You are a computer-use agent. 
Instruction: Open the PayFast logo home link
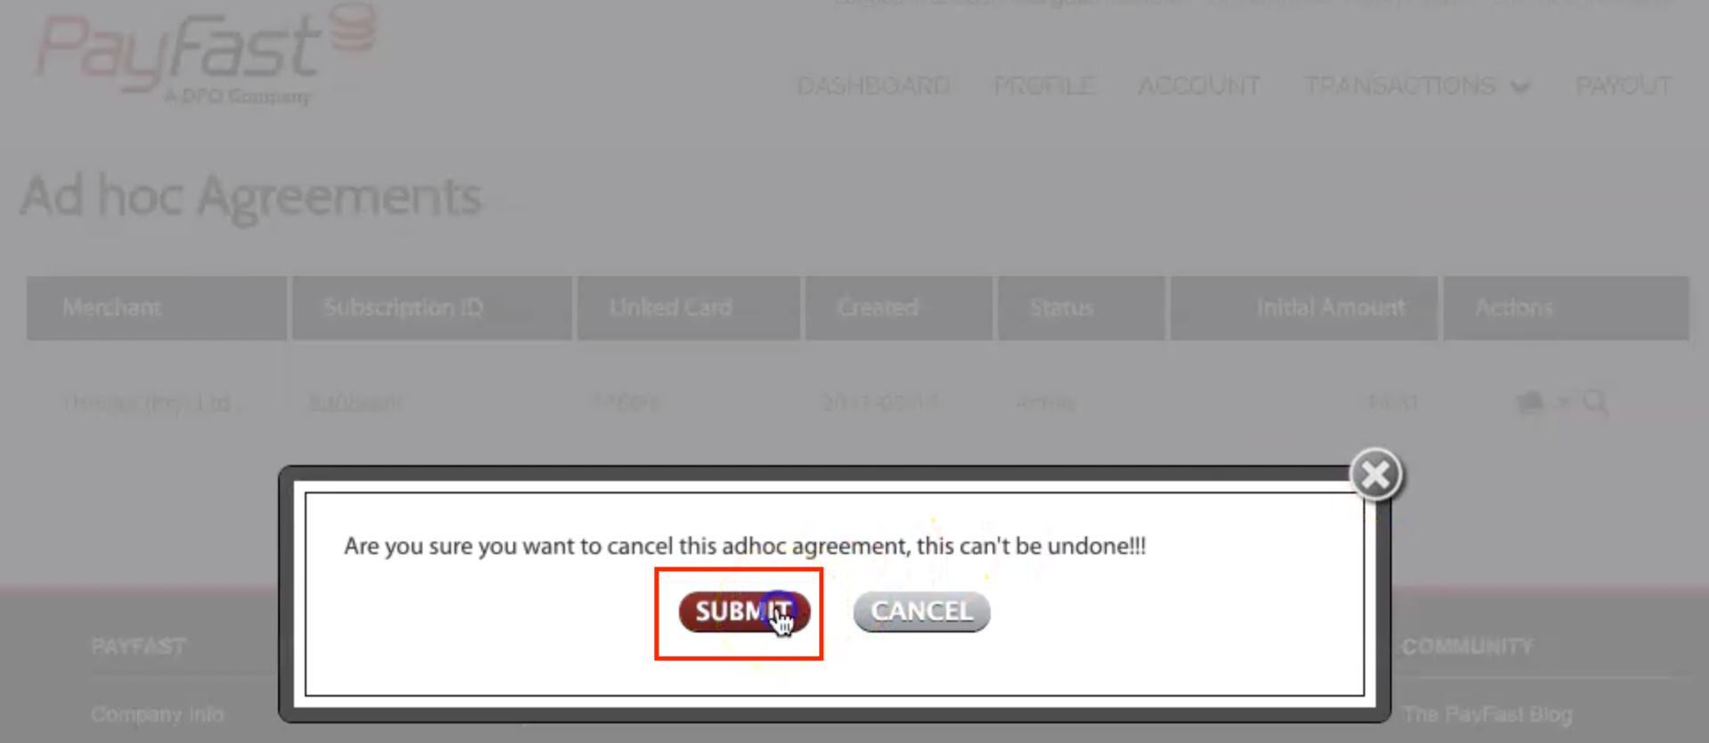[x=205, y=55]
